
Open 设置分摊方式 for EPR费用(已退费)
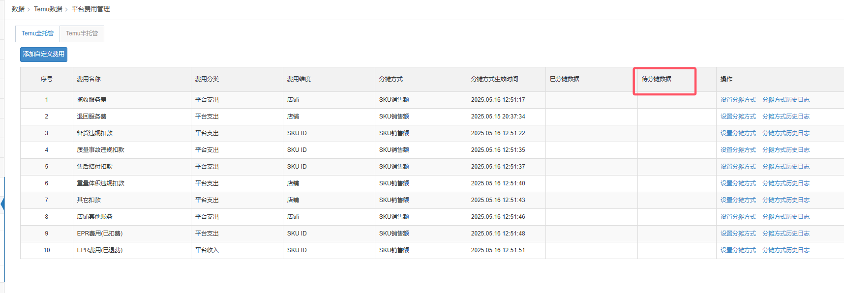click(x=738, y=250)
